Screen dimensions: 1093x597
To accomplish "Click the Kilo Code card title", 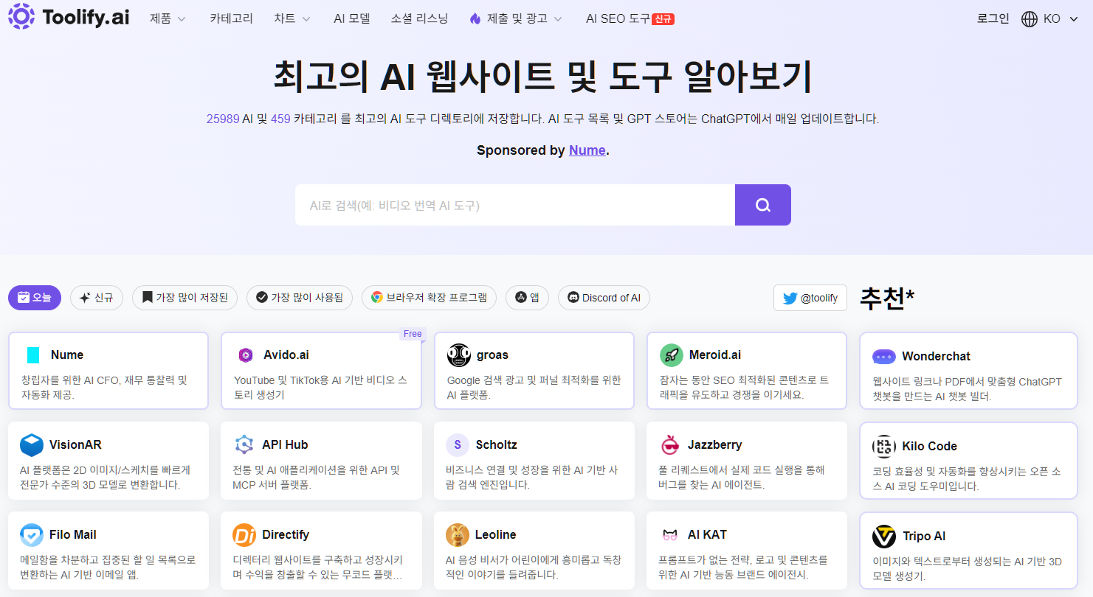I will click(x=929, y=447).
